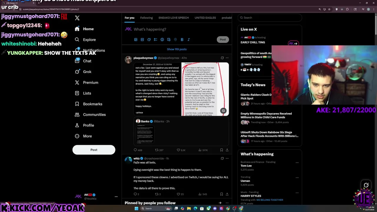377x212 pixels.
Task: Switch to SNEAKO LOVE SPEECH tab
Action: (173, 18)
